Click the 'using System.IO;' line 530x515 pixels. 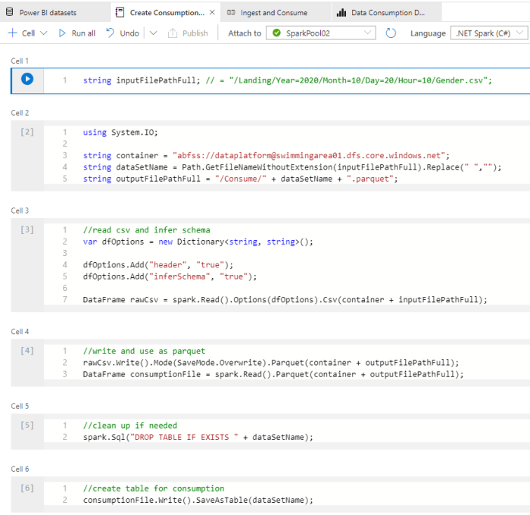[120, 133]
